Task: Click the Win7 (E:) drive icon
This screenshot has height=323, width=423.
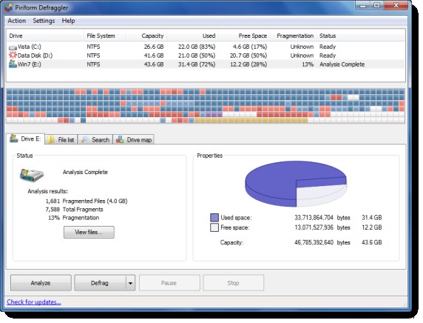Action: 13,64
